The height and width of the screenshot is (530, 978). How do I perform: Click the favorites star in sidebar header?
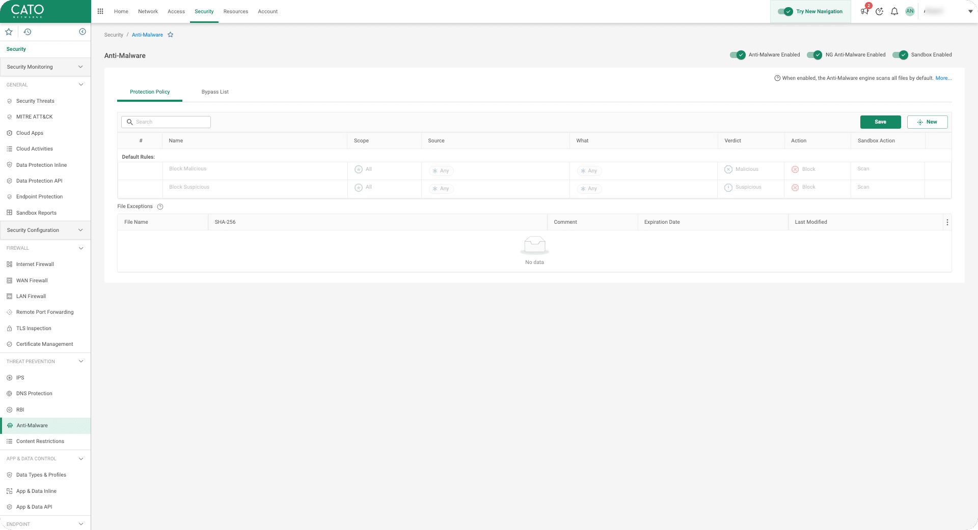pos(9,32)
